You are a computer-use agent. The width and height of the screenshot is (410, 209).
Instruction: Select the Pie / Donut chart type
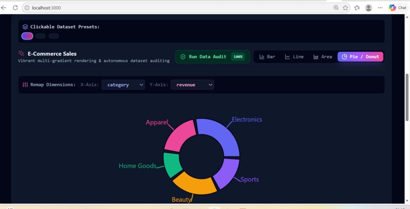(360, 56)
